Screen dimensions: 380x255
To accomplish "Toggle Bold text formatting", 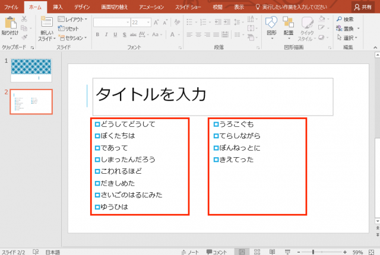I will [97, 34].
